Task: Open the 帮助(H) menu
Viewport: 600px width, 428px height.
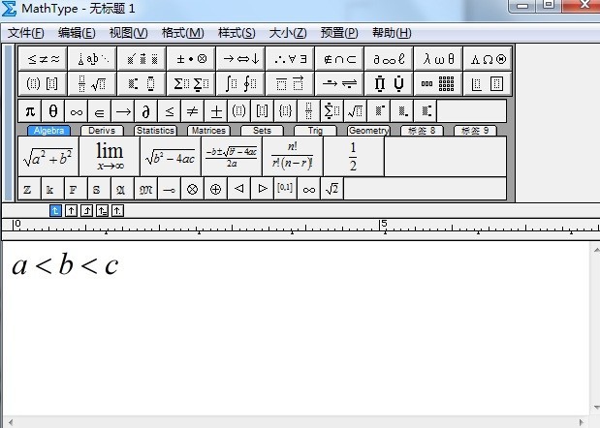Action: [x=392, y=33]
